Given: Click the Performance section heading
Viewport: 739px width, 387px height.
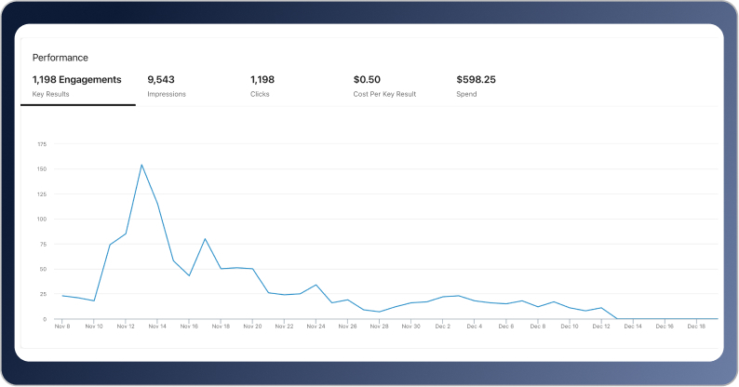Looking at the screenshot, I should 60,58.
